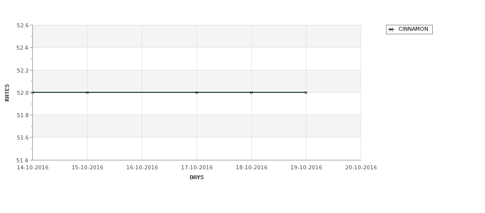Click the 52.6 y-axis label

tap(22, 25)
